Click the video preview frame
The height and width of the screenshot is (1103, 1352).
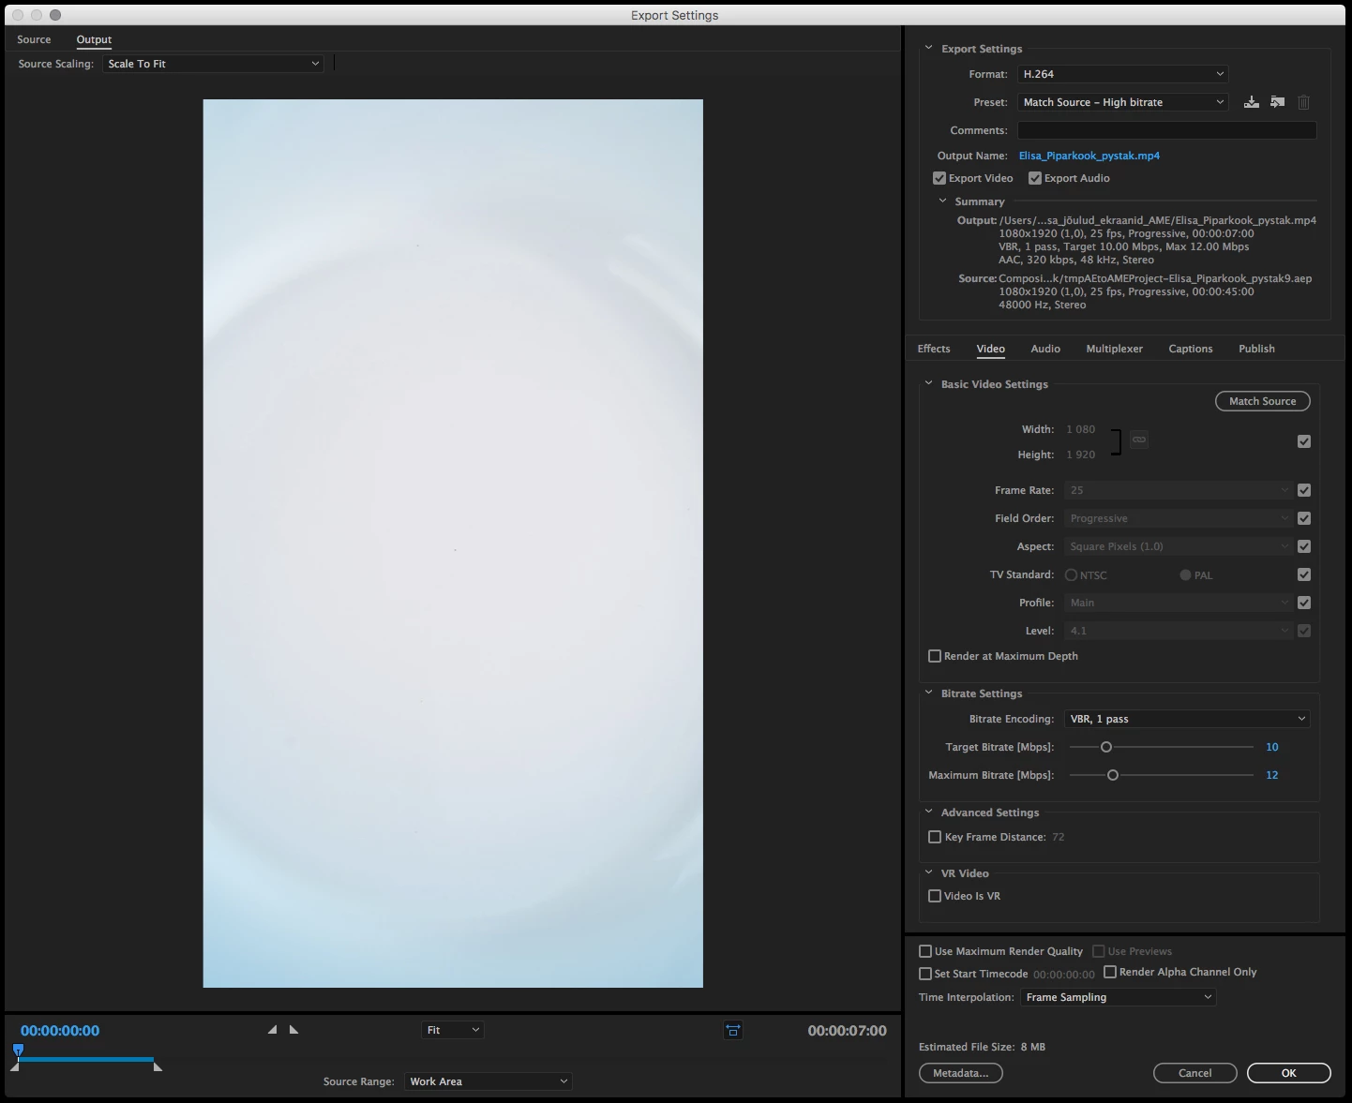(453, 544)
